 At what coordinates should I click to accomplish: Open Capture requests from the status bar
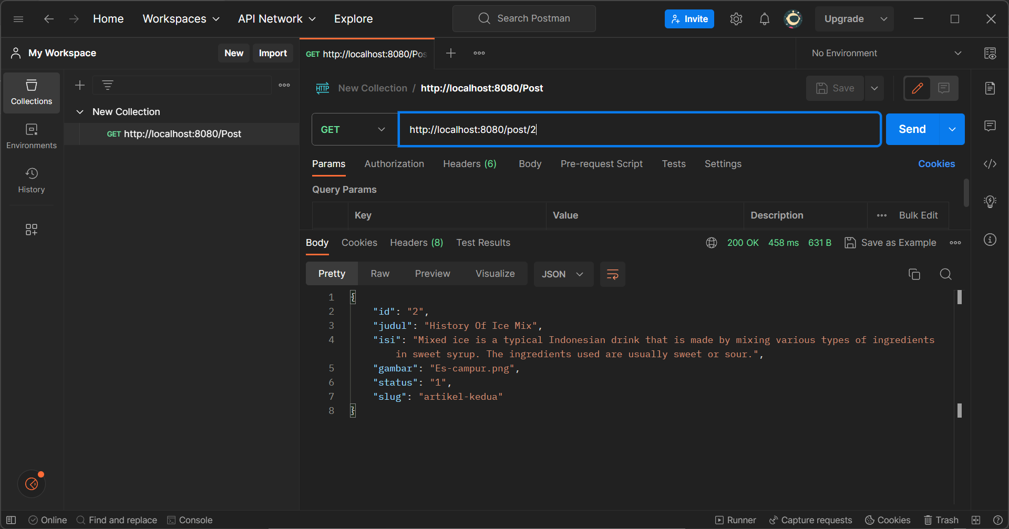tap(810, 520)
